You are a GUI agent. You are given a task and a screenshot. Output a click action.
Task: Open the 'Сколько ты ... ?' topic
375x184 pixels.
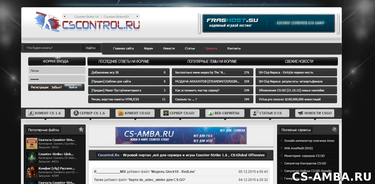[x=186, y=99]
